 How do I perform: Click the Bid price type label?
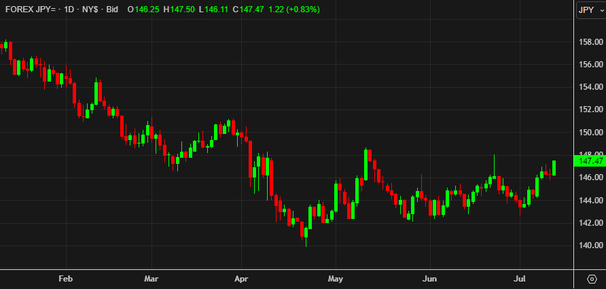[x=111, y=10]
